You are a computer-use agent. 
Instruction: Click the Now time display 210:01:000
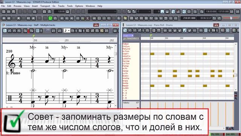coord(188,18)
